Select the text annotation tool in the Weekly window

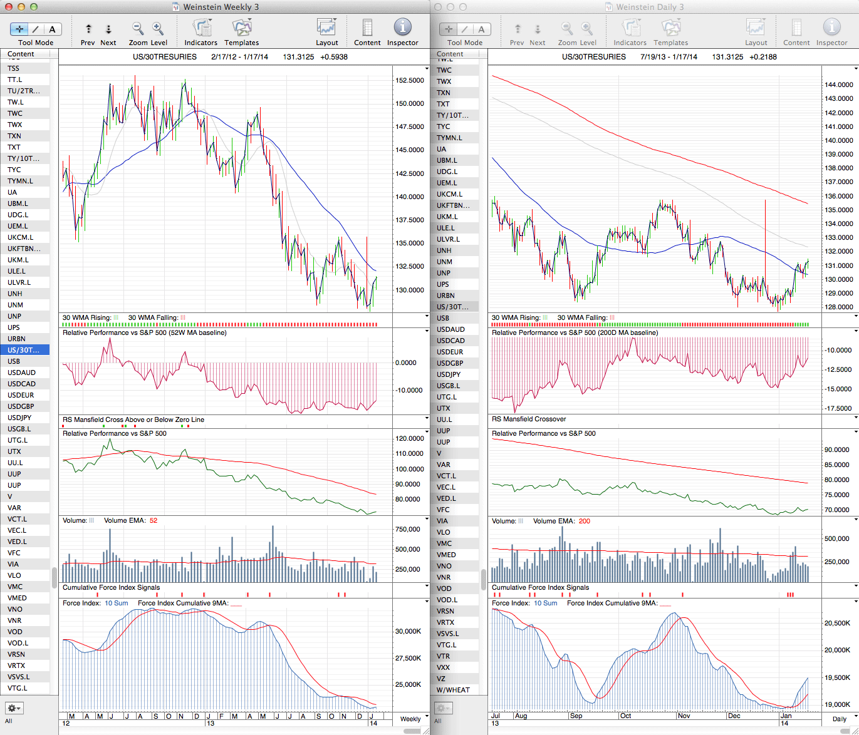[x=52, y=29]
